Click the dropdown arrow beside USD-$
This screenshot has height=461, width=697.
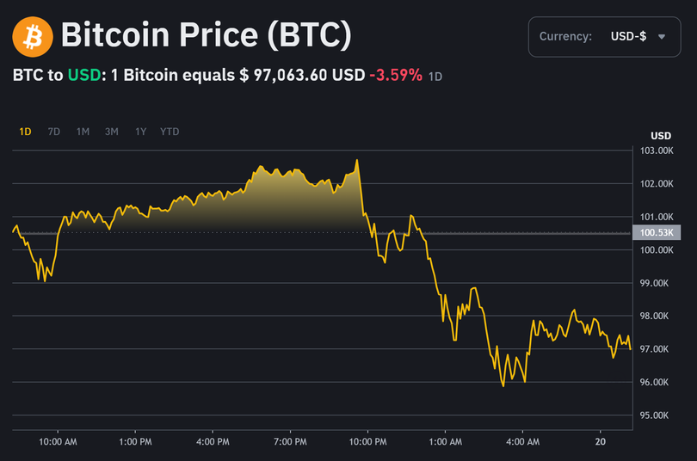(x=662, y=37)
